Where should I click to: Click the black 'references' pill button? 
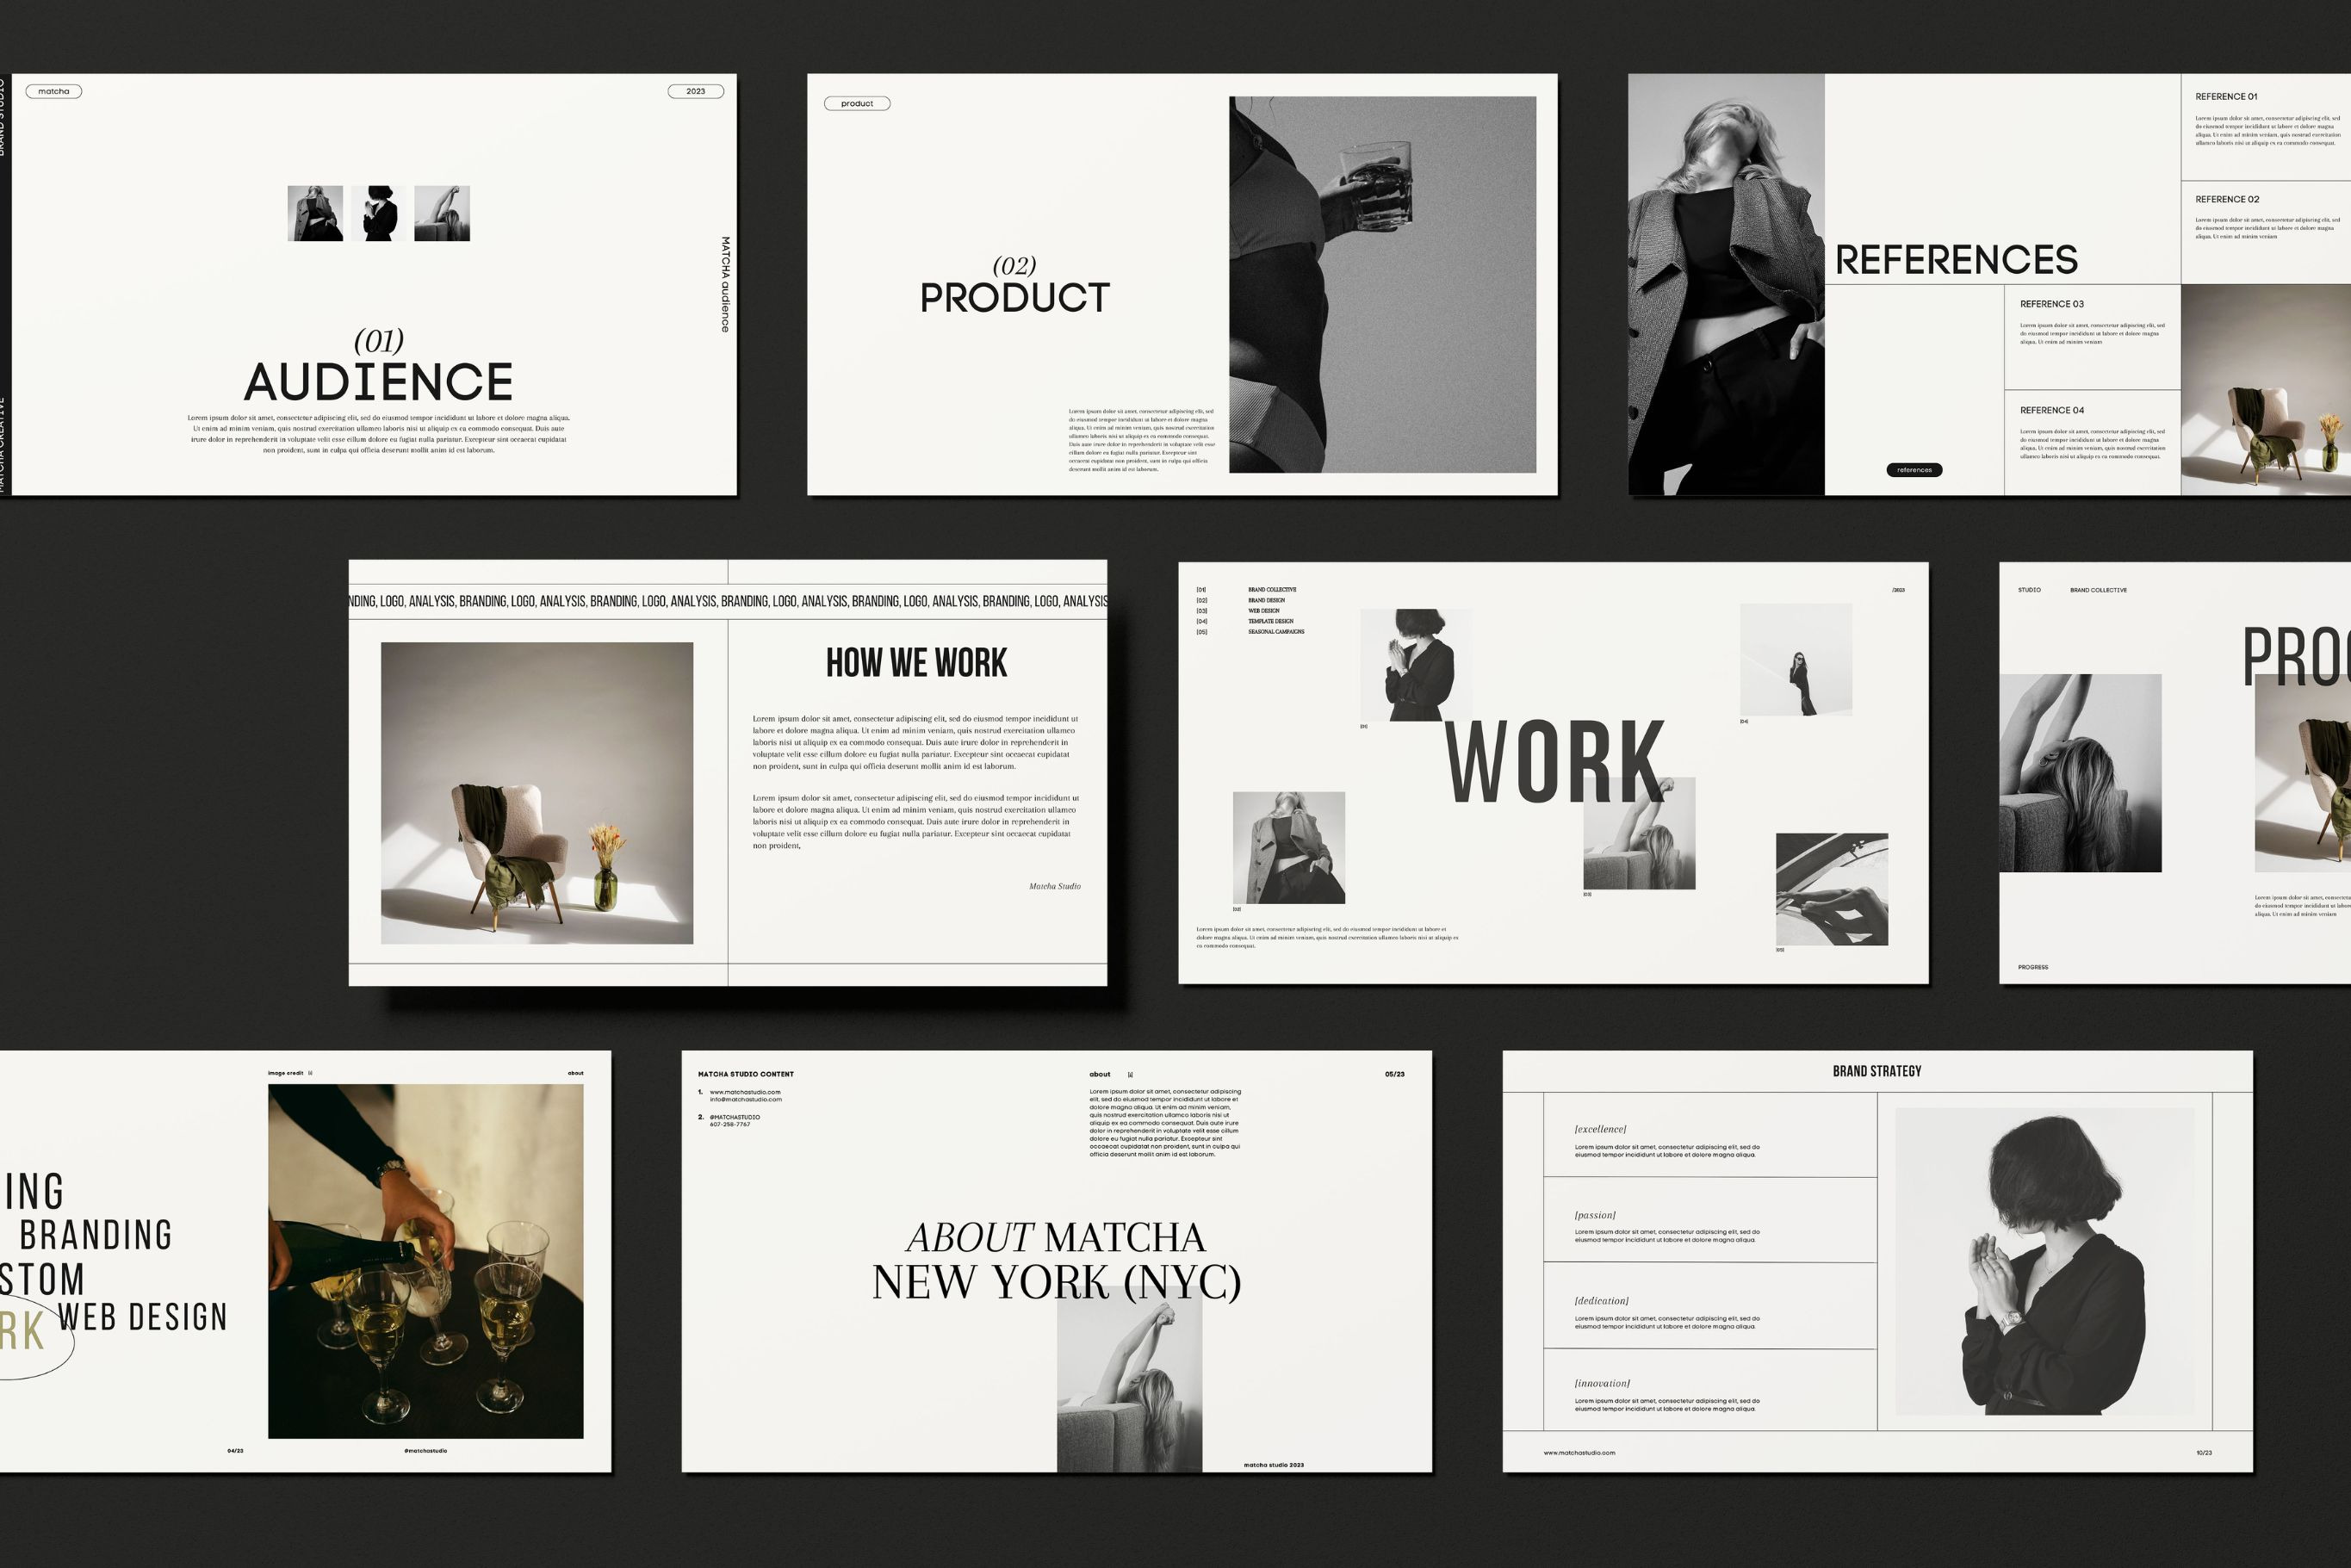(1913, 470)
